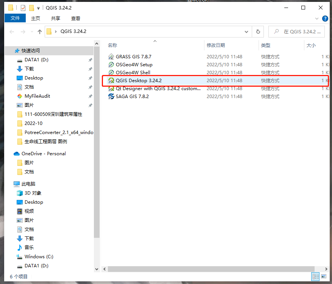Expand the ribbon with the chevron

click(x=317, y=19)
